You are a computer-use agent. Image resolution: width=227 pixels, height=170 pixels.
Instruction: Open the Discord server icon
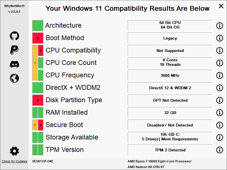pyautogui.click(x=14, y=64)
